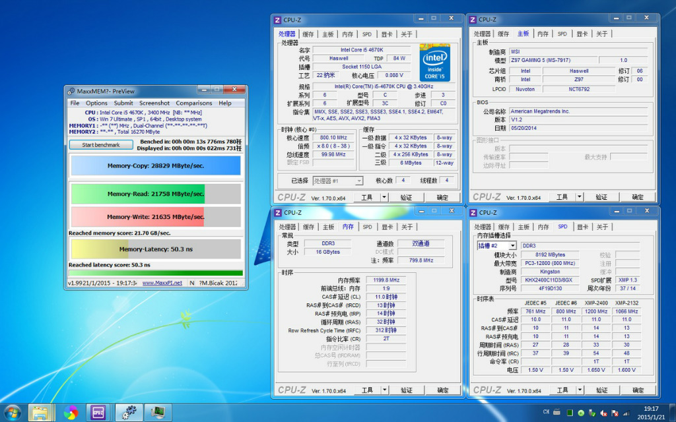Click the Z icon of the CPU-Z memory window
676x422 pixels.
tap(278, 213)
